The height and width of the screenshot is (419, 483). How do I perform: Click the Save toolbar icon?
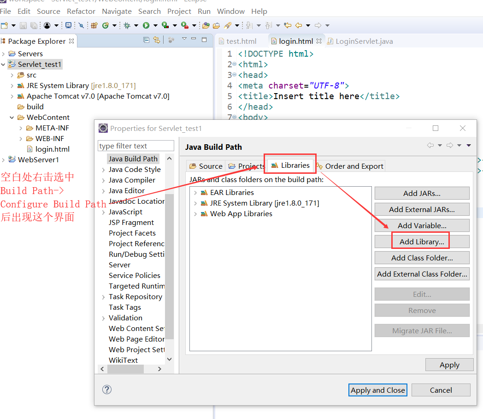pyautogui.click(x=23, y=25)
